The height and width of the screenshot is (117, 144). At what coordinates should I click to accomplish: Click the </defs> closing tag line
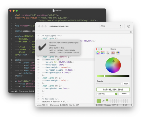18,76
